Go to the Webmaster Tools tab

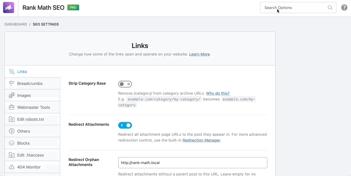tap(32, 107)
